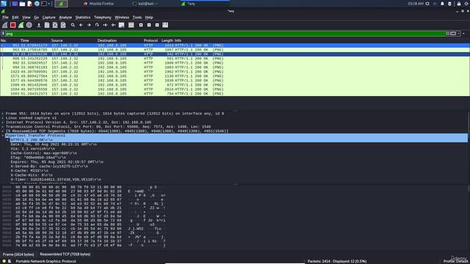Screen dimensions: 470x264
Task: Clear the display filter
Action: click(447, 34)
